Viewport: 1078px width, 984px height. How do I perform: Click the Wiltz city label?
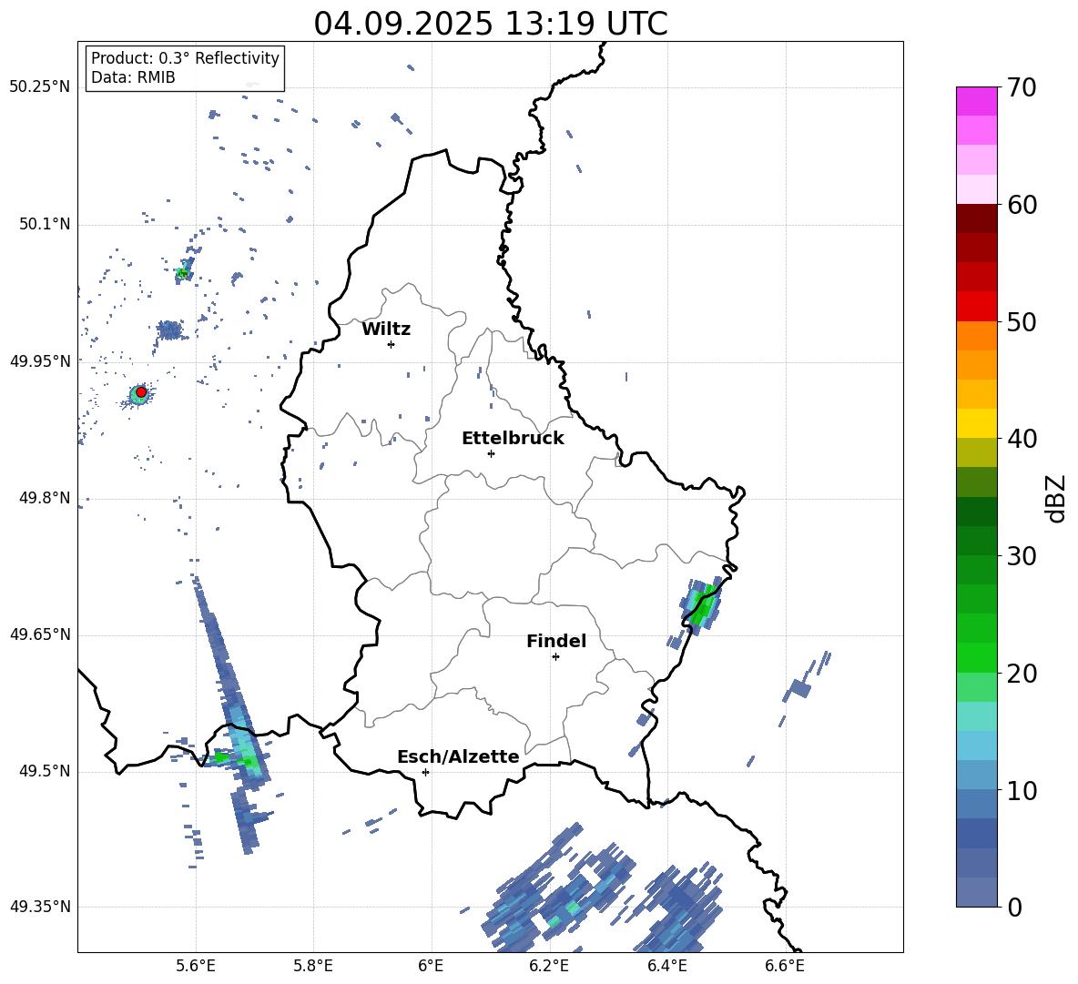pyautogui.click(x=386, y=330)
